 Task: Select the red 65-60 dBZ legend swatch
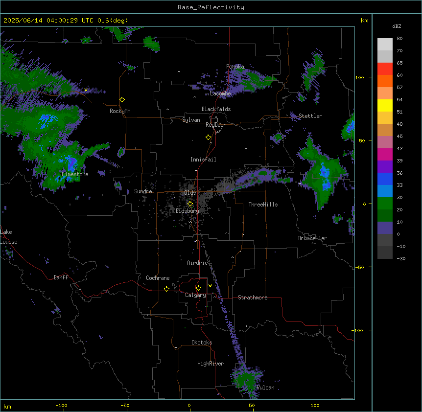pos(385,69)
